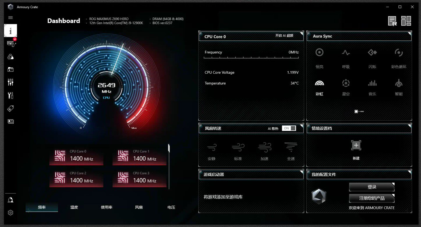Toggle the AI 散热 ON switch
421x227 pixels.
289,128
